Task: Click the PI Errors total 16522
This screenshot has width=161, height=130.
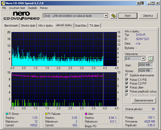Action: [34, 125]
